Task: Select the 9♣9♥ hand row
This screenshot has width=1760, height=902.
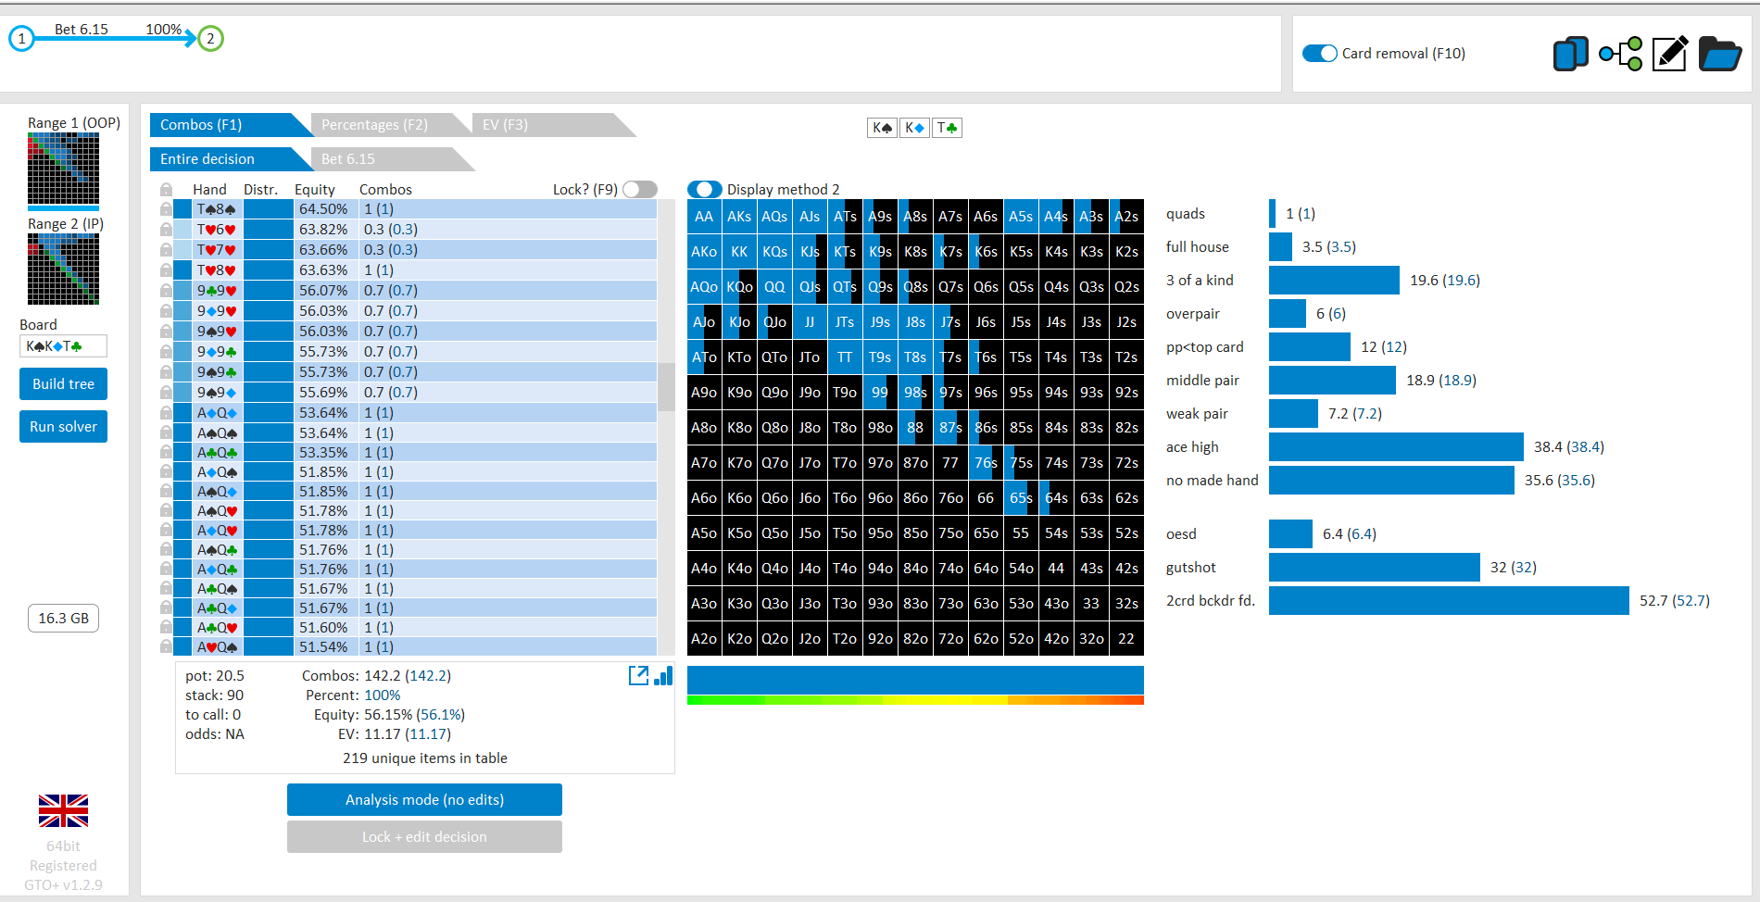Action: click(415, 291)
